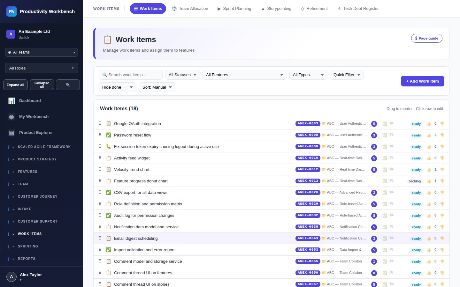Screen dimensions: 460x287
Task: Switch to Team Allocation tab
Action: (190, 9)
